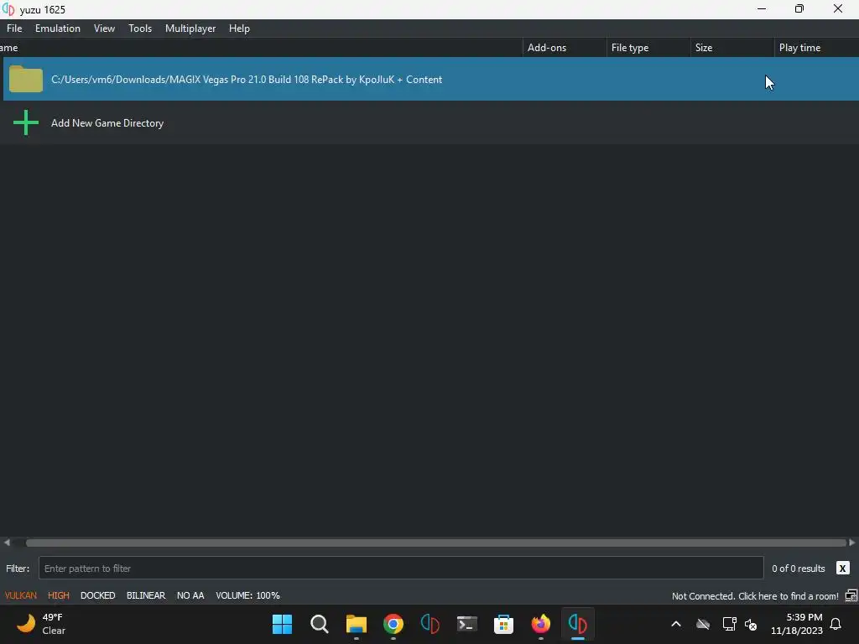Click the VOLUME: 100% status button

tap(247, 595)
